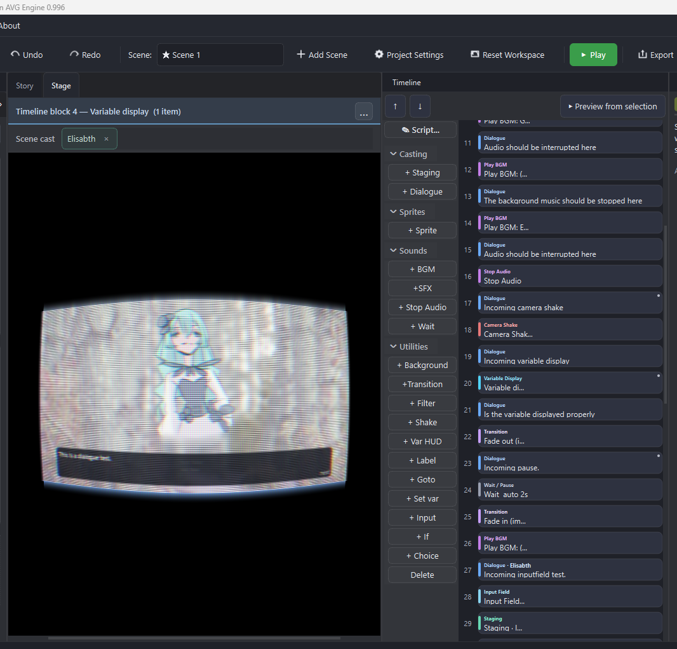Add an Input block
Viewport: 677px width, 649px height.
point(422,517)
